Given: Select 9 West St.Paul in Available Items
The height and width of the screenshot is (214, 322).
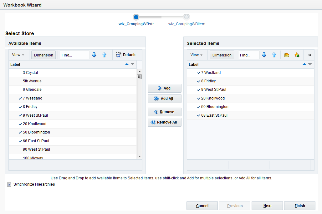Looking at the screenshot, I should point(73,115).
